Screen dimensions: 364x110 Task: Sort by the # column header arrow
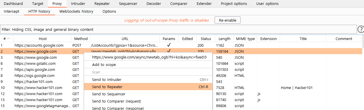click(9, 39)
